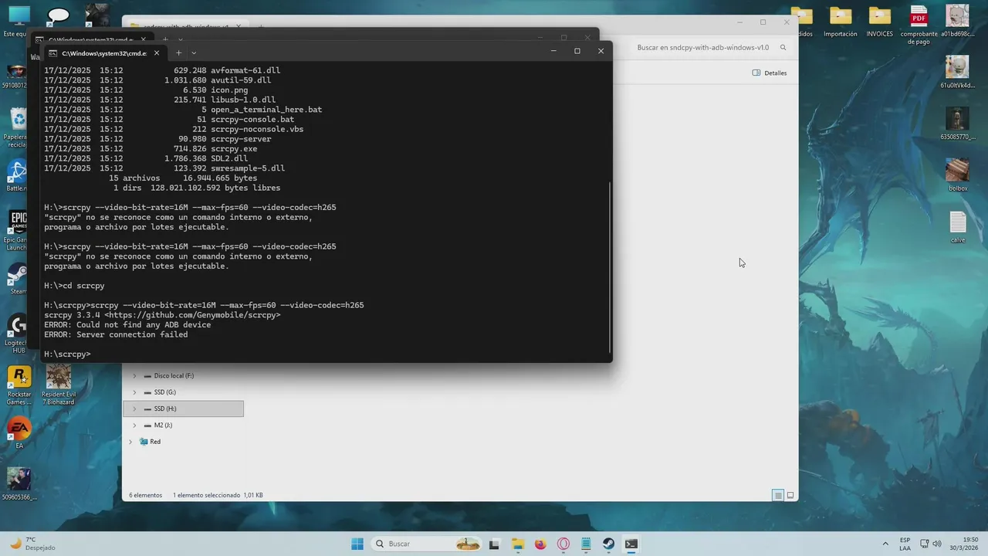Open 61u0ltVk4d image file on desktop
The width and height of the screenshot is (988, 556).
pyautogui.click(x=957, y=72)
